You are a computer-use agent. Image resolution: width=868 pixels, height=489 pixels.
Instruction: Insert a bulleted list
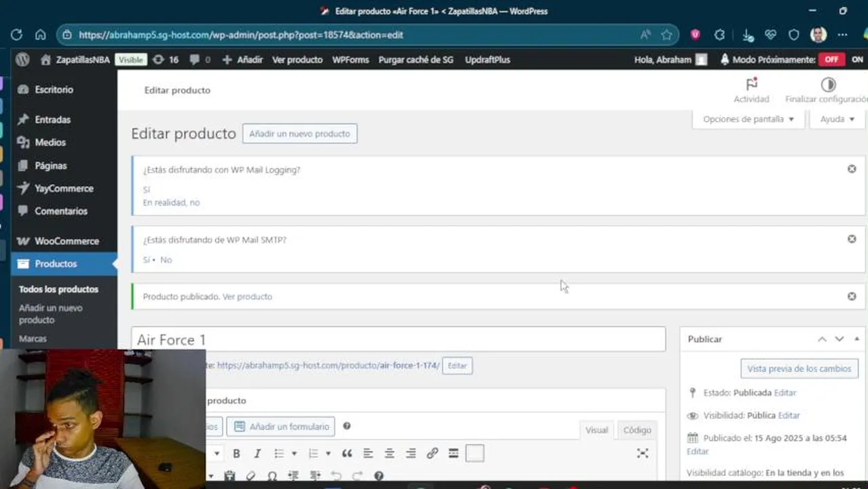click(x=278, y=453)
